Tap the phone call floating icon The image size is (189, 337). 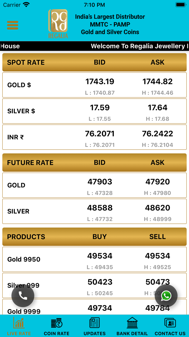(23, 296)
